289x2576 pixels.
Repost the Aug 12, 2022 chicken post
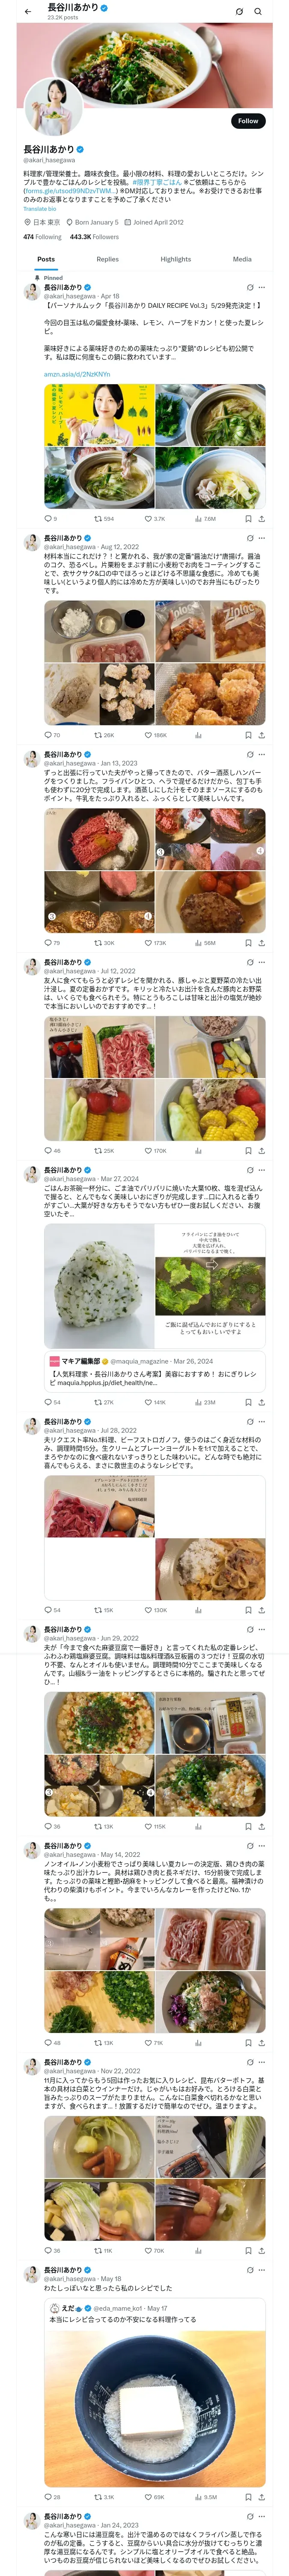click(98, 735)
